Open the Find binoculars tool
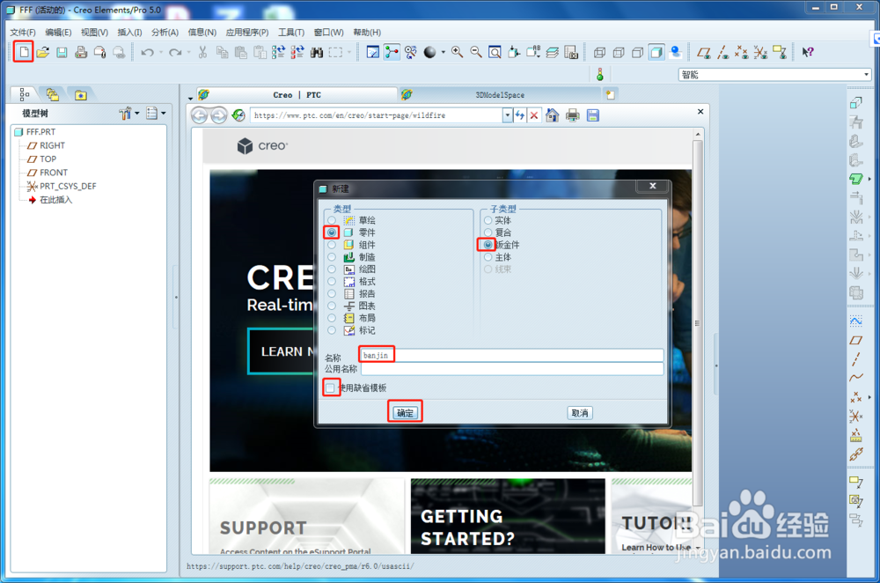 tap(317, 52)
